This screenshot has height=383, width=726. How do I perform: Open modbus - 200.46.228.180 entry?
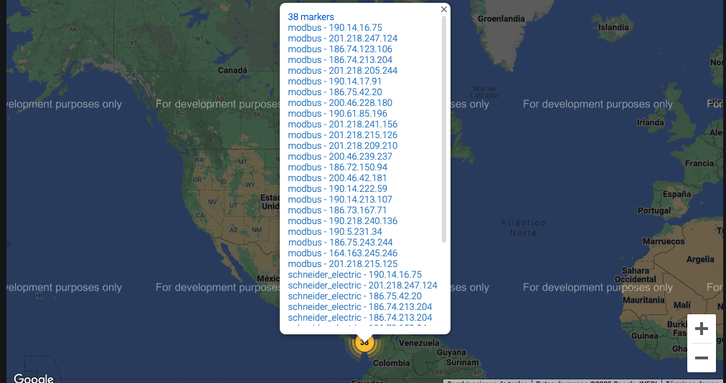340,102
